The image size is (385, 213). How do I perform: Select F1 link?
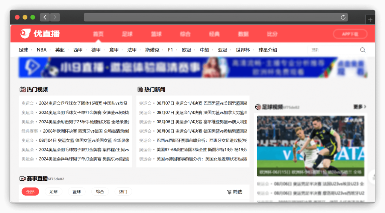point(170,50)
